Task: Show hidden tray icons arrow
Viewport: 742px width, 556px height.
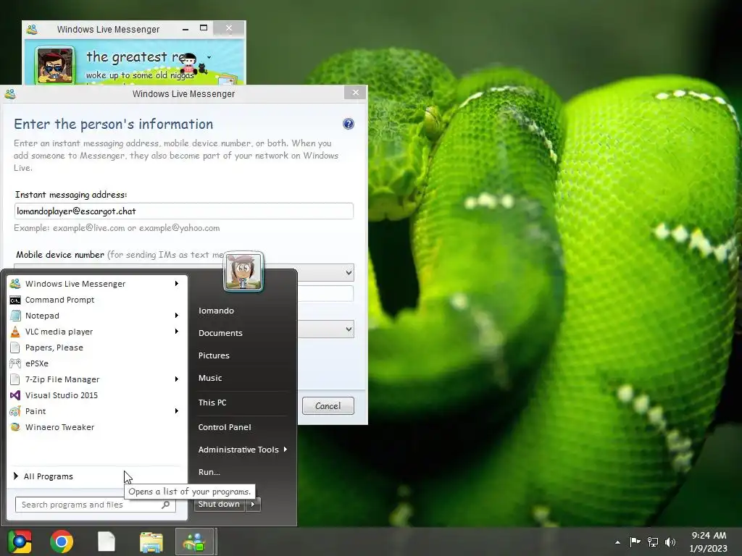Action: click(x=617, y=542)
